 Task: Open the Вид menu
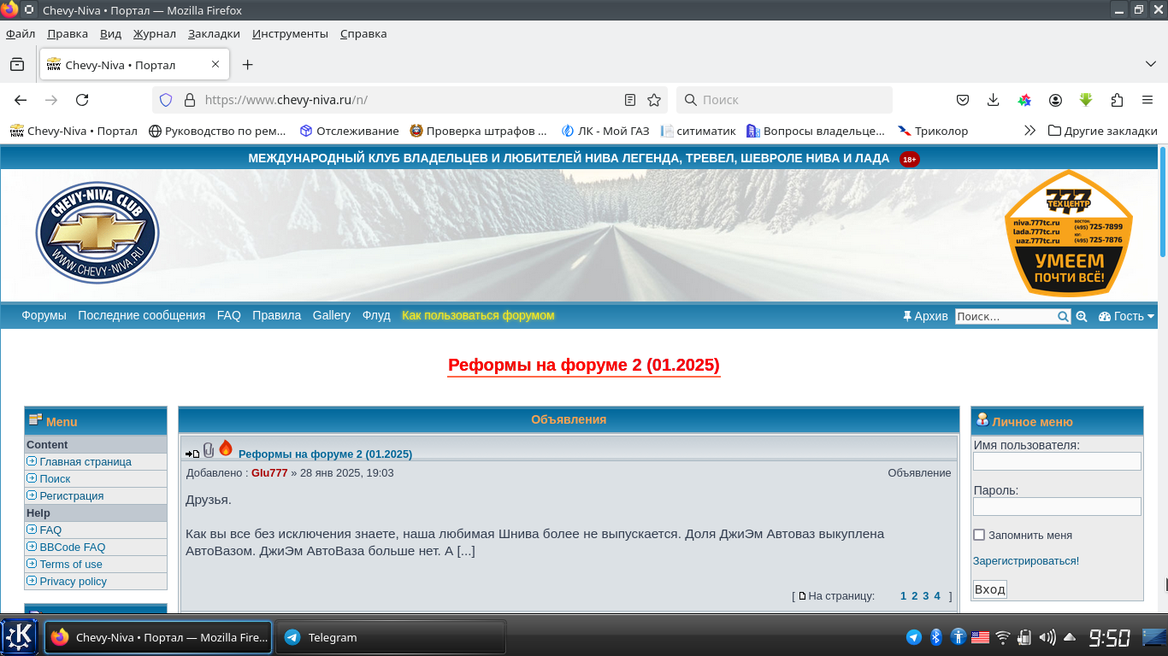click(110, 33)
